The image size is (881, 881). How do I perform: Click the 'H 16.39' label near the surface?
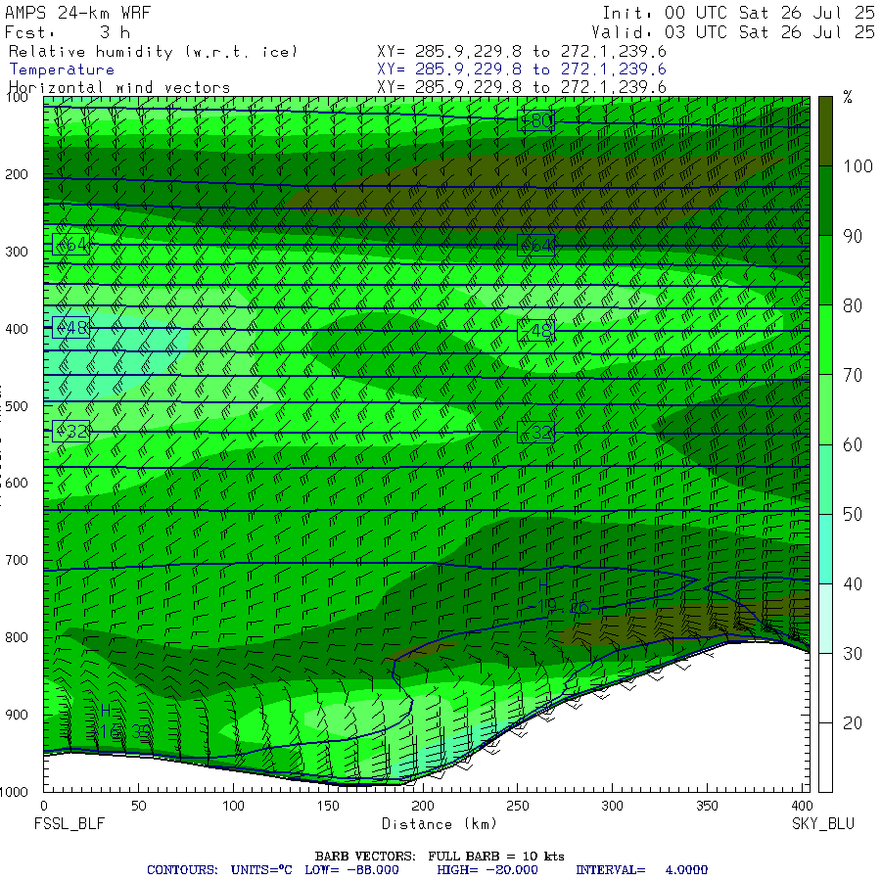pyautogui.click(x=124, y=721)
